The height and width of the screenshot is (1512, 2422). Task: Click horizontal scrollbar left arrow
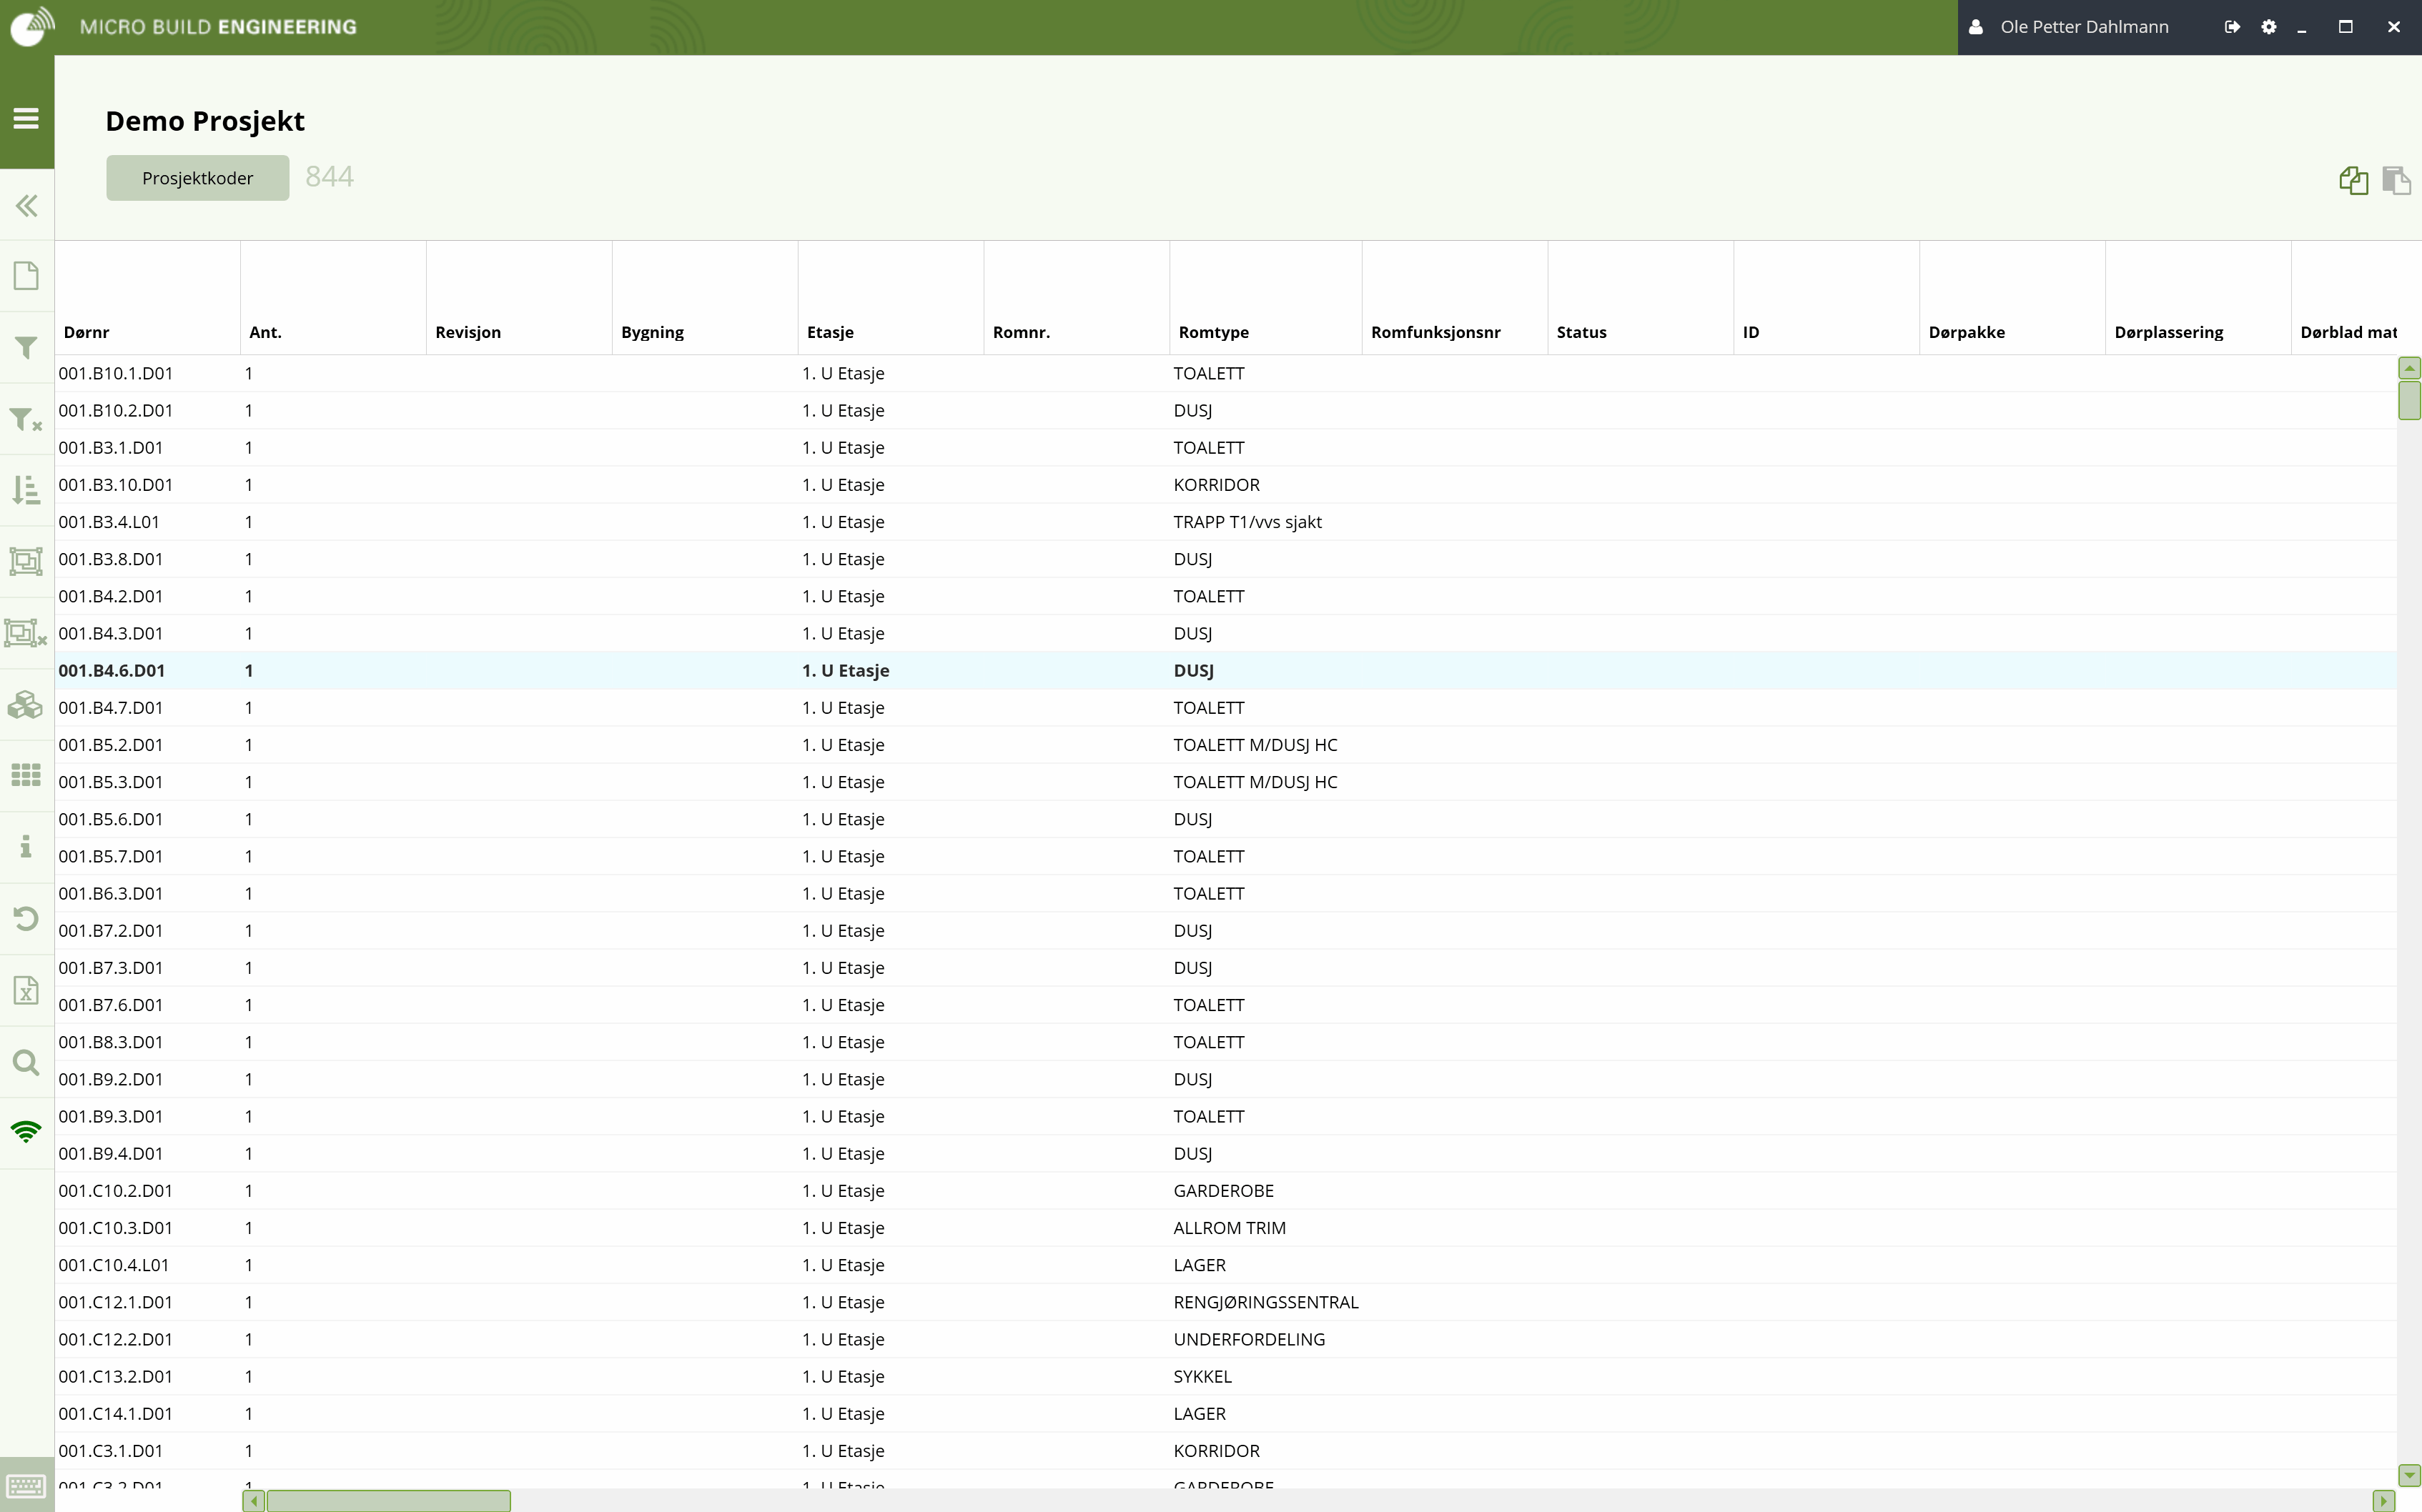[254, 1500]
